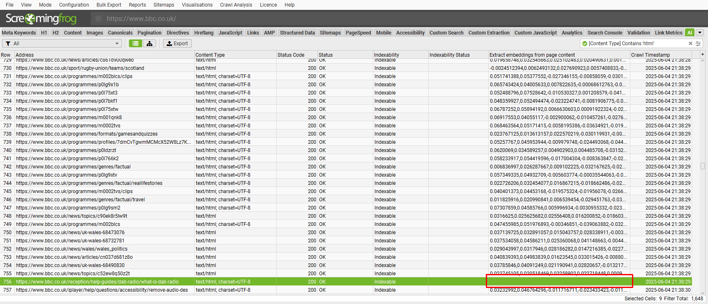Click the scroll down arrow of the table
Screen dimensions: 708x304
(703, 293)
